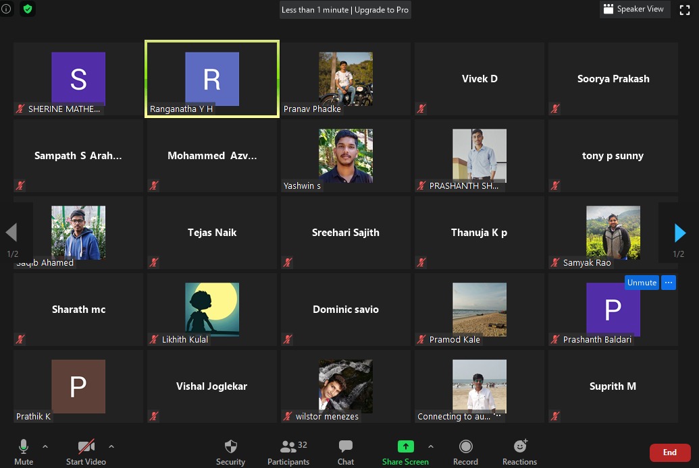Go to next page of participants

[679, 233]
